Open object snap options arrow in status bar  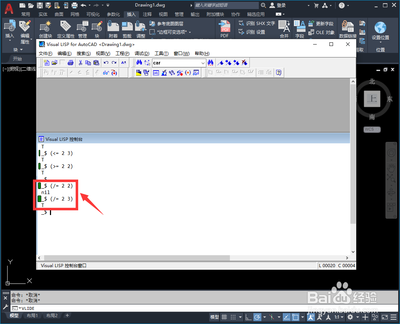tap(303, 317)
